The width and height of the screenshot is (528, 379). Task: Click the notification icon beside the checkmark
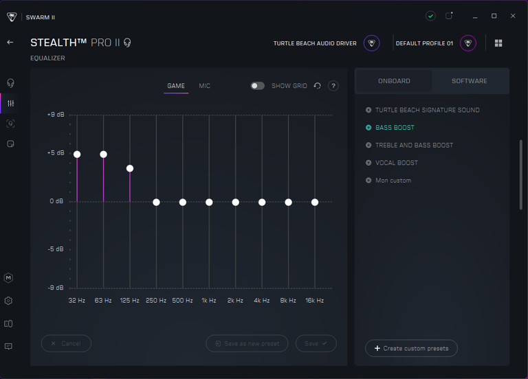point(449,16)
